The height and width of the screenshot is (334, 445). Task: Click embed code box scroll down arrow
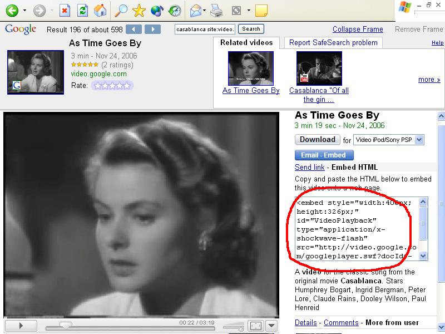click(x=423, y=256)
